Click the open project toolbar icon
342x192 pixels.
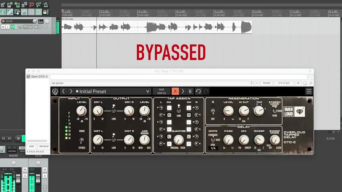pos(10,5)
